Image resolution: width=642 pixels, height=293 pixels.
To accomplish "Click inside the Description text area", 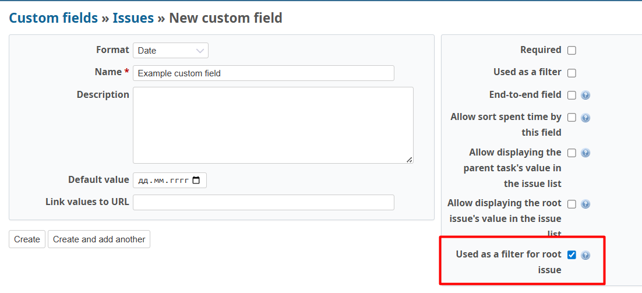I will click(273, 125).
